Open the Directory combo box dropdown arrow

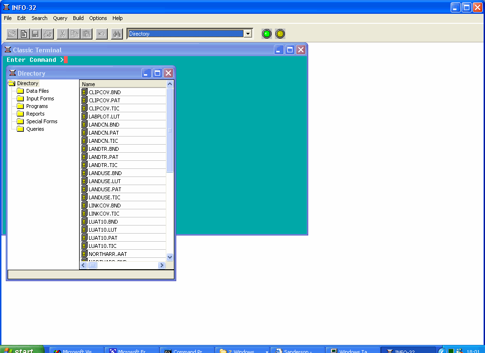247,34
